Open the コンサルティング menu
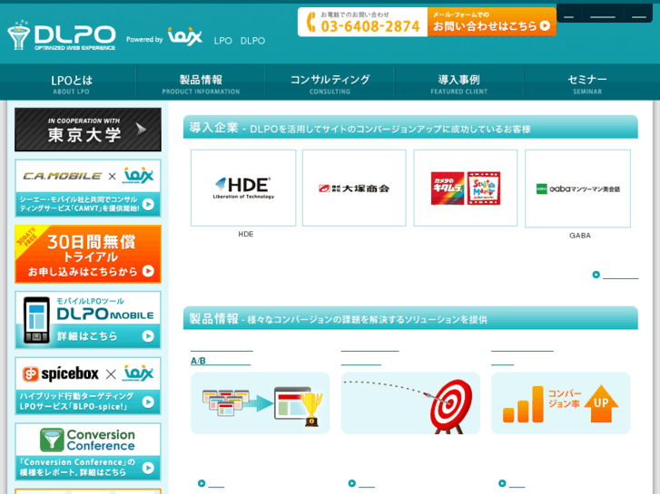Viewport: 660px width, 494px height. point(330,83)
